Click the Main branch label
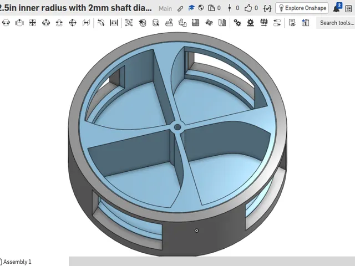This screenshot has width=355, height=266. click(x=165, y=9)
